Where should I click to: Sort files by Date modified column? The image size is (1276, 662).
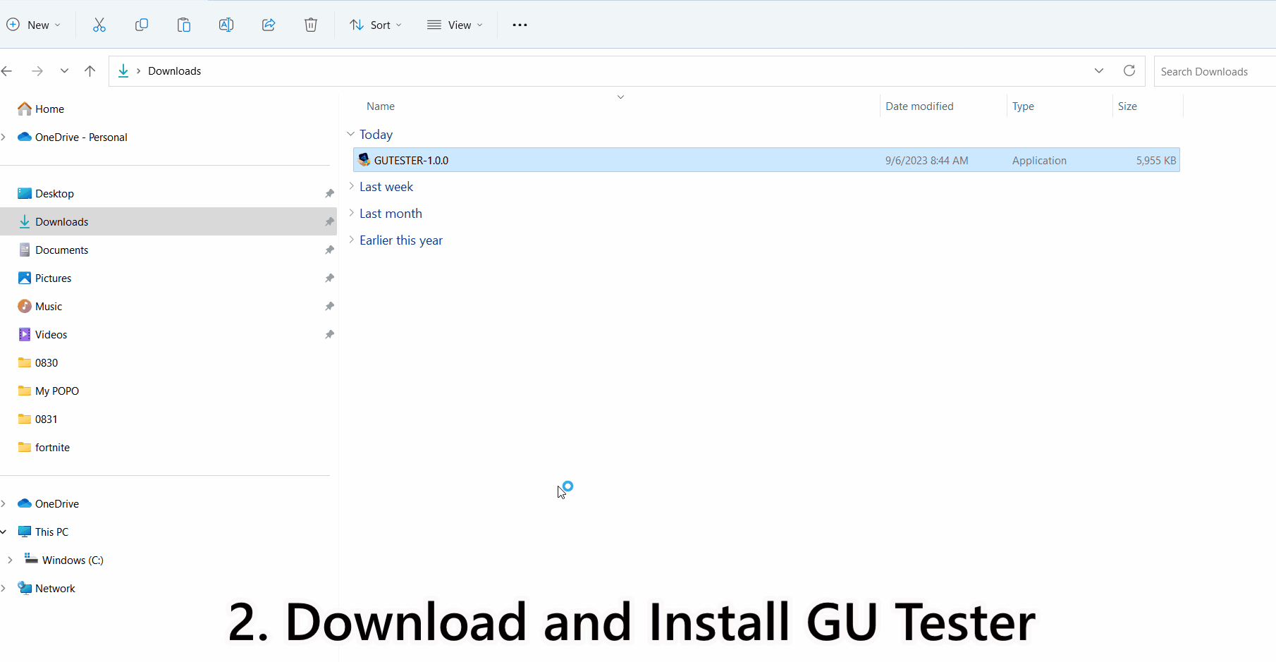pos(919,106)
